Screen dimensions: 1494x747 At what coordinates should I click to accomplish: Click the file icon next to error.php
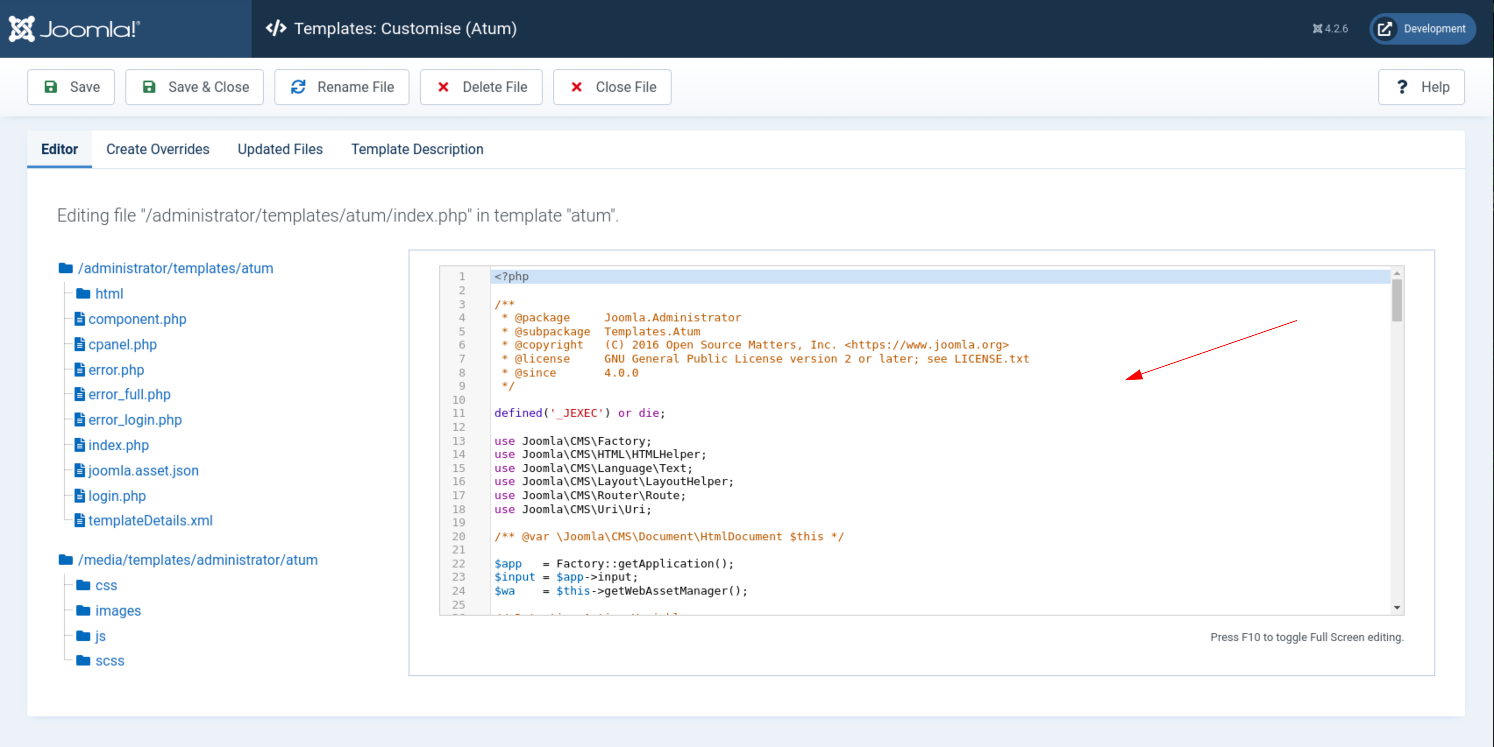[x=80, y=369]
